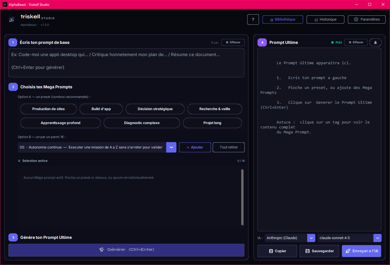Open the Mega Prompt dropdown arrow

[x=171, y=147]
